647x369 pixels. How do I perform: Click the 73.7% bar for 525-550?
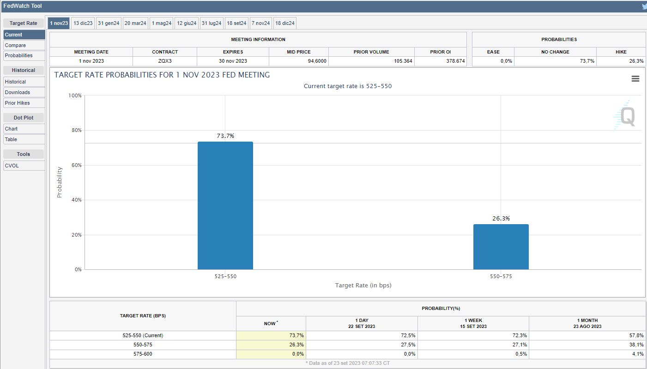tap(225, 205)
